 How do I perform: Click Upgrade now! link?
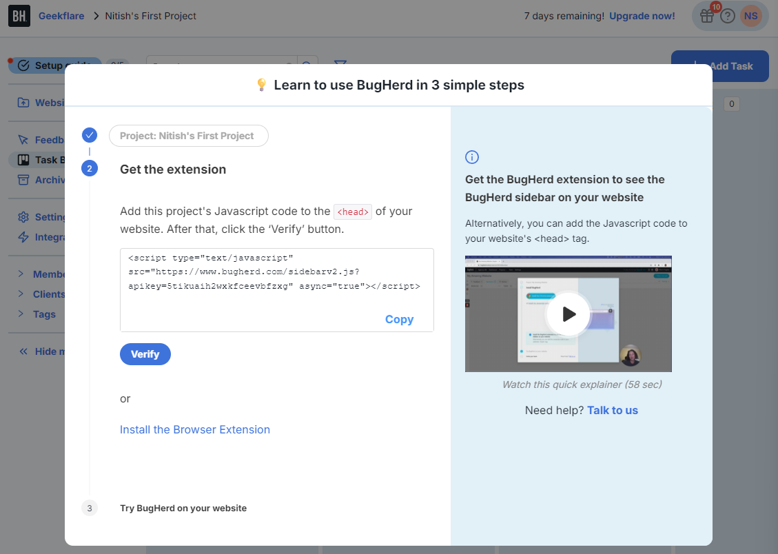pos(642,16)
